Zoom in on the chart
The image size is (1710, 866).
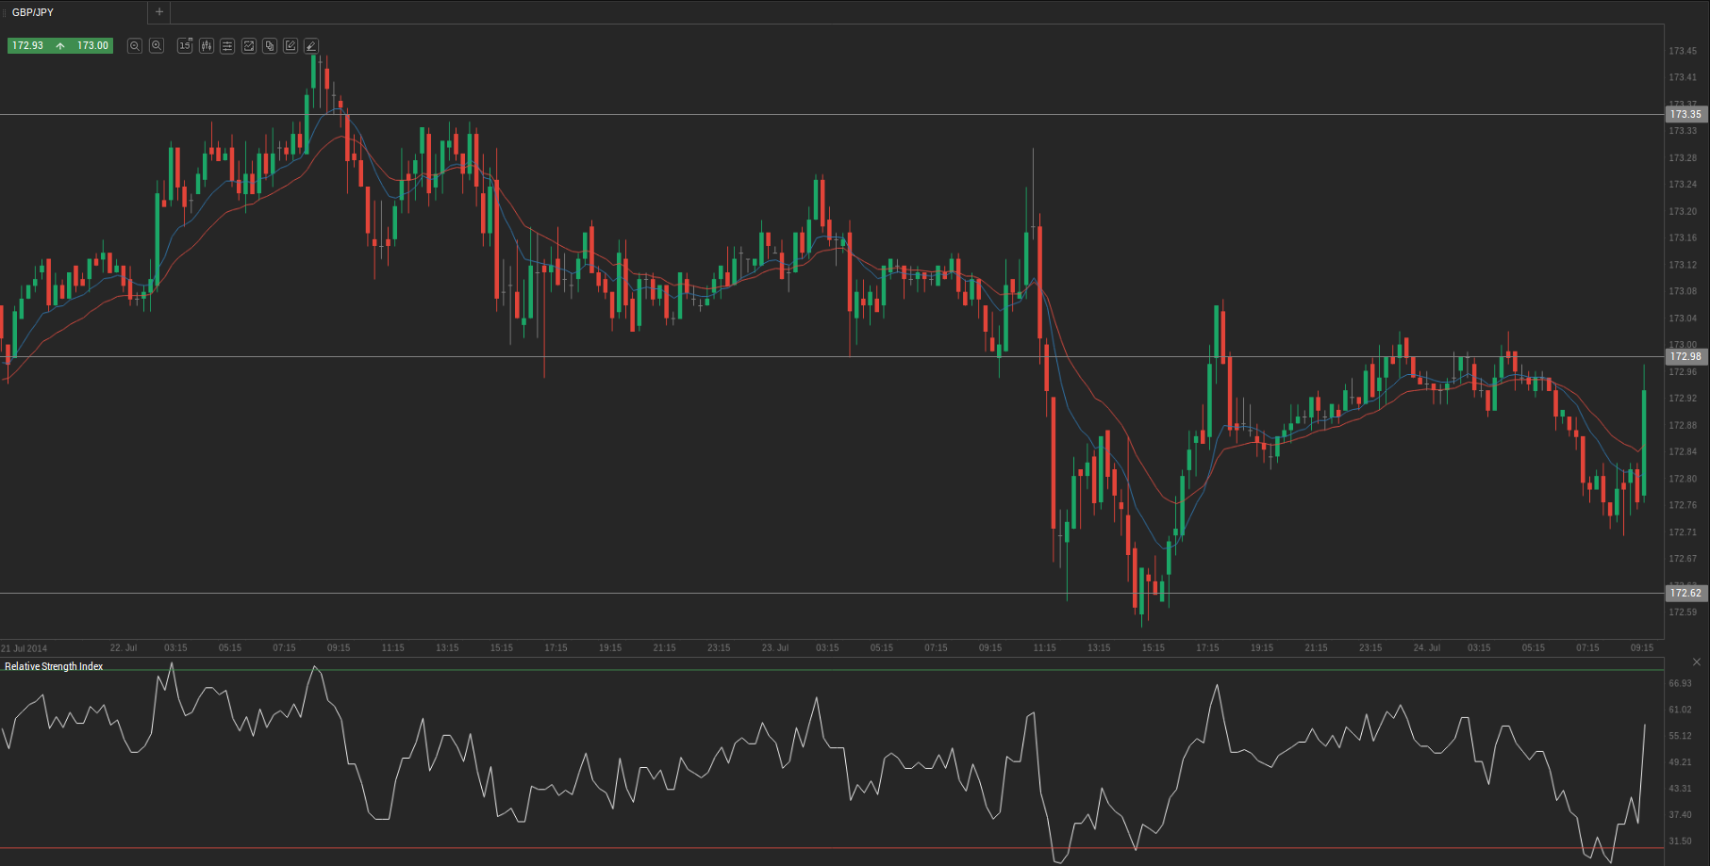pos(157,45)
